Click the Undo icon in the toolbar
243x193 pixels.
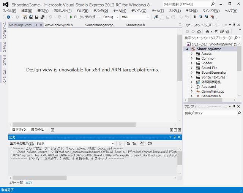pos(50,17)
